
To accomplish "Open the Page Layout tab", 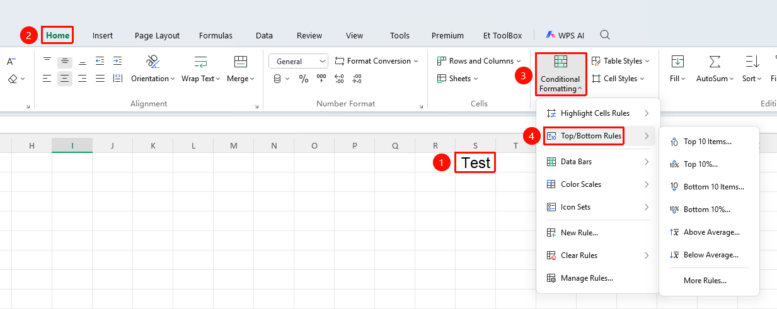I will [157, 35].
